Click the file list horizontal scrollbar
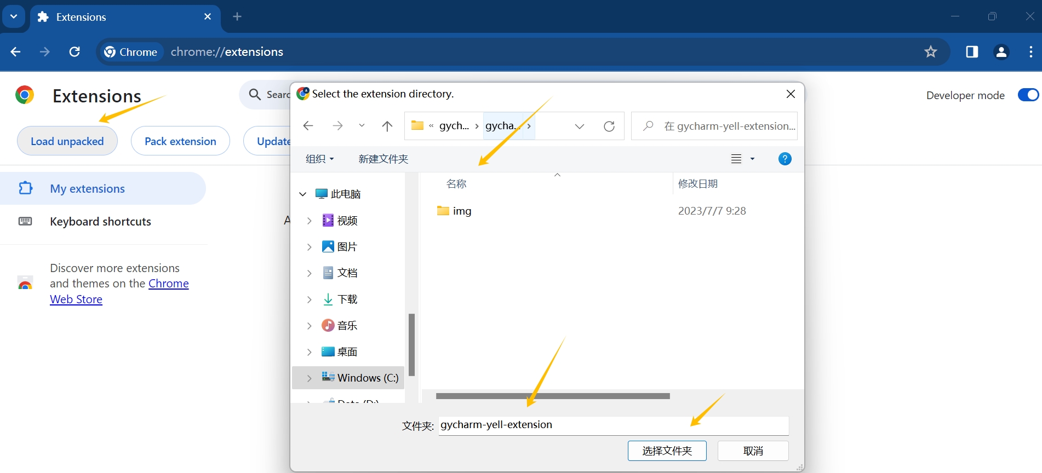The image size is (1042, 473). [553, 396]
